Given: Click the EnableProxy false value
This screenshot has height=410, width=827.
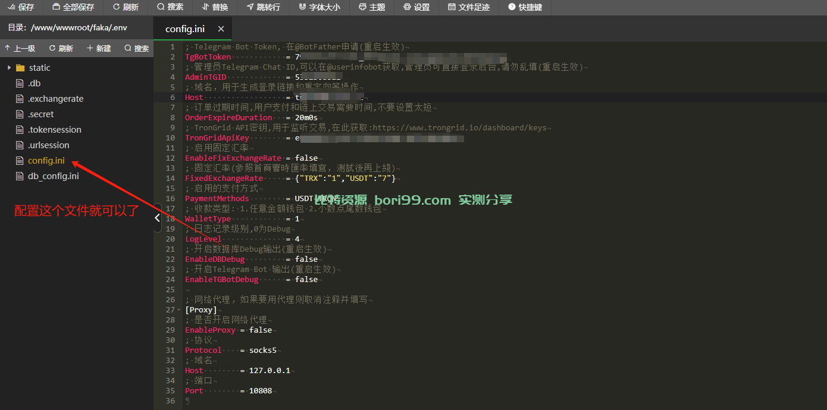Looking at the screenshot, I should (261, 330).
